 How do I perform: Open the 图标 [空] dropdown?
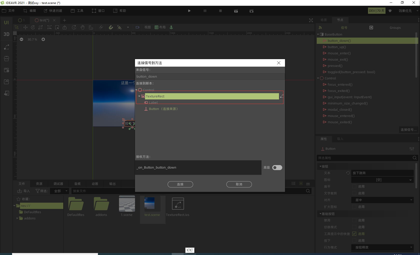(x=382, y=180)
